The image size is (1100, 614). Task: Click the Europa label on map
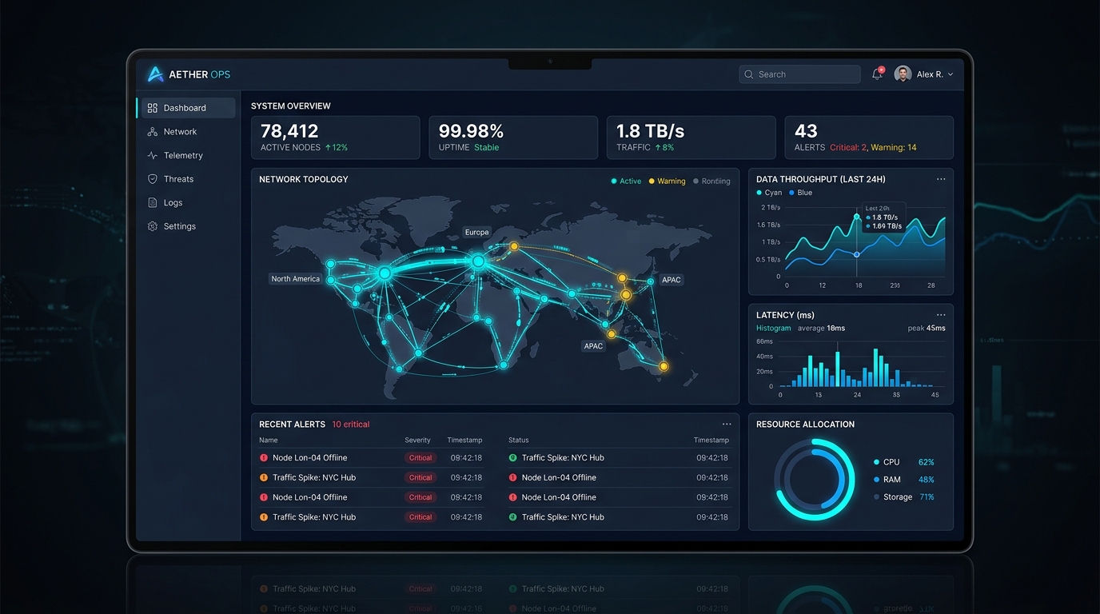pyautogui.click(x=476, y=233)
